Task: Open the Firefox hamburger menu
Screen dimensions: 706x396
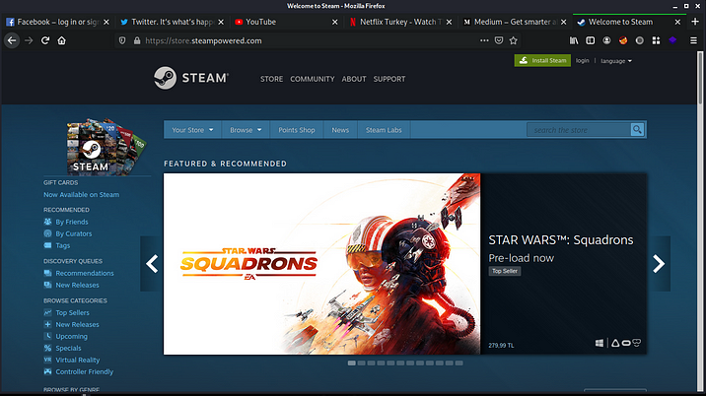Action: point(693,40)
